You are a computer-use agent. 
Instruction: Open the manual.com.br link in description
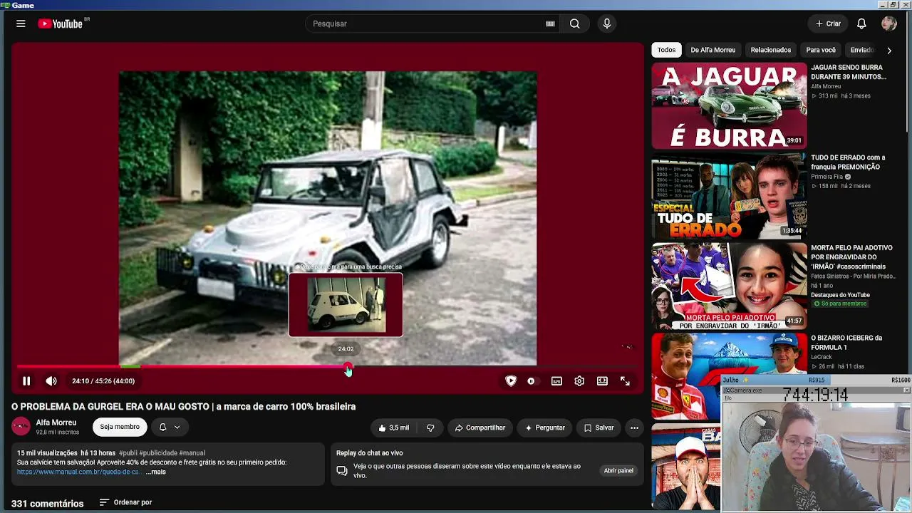(78, 472)
